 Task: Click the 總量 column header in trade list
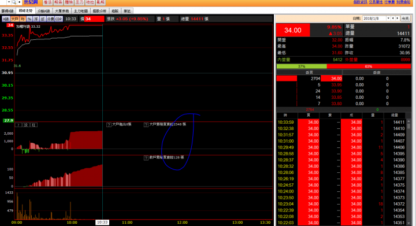[x=395, y=115]
